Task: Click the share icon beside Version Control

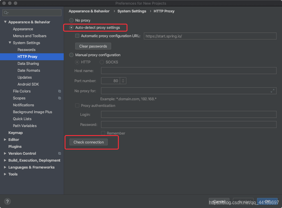Action: 59,153
